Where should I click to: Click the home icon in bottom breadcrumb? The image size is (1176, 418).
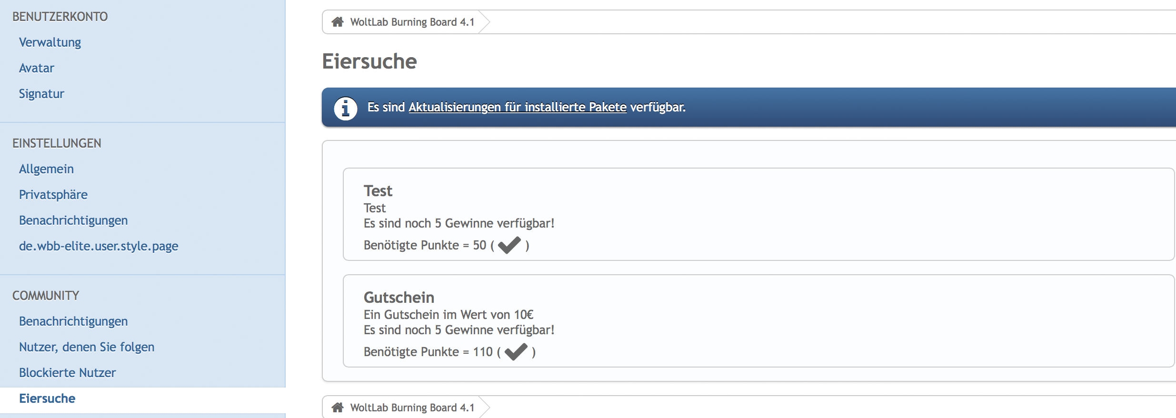338,408
